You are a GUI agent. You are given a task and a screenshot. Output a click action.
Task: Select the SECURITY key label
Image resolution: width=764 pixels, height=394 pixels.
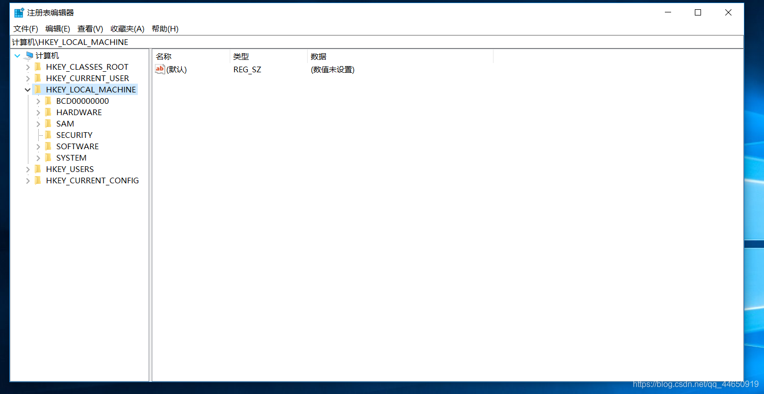[74, 135]
